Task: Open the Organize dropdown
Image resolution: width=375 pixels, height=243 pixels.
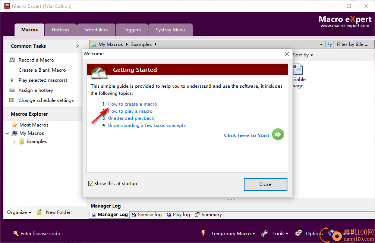Action: [x=19, y=212]
